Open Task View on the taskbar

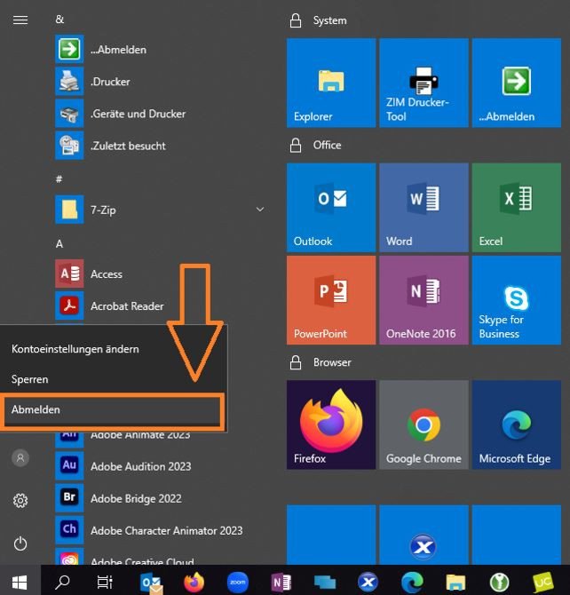pos(105,582)
